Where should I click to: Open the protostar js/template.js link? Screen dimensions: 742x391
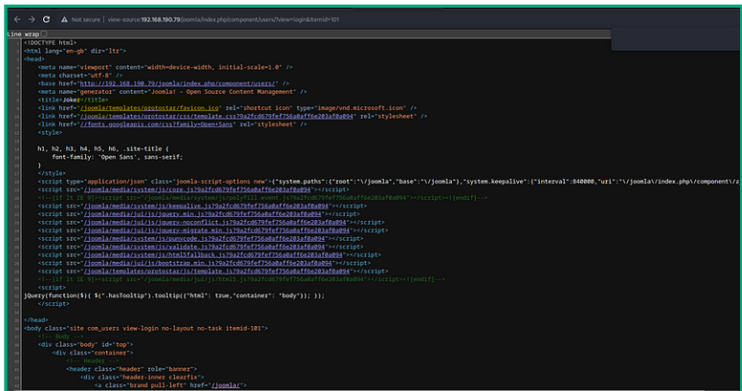(216, 272)
